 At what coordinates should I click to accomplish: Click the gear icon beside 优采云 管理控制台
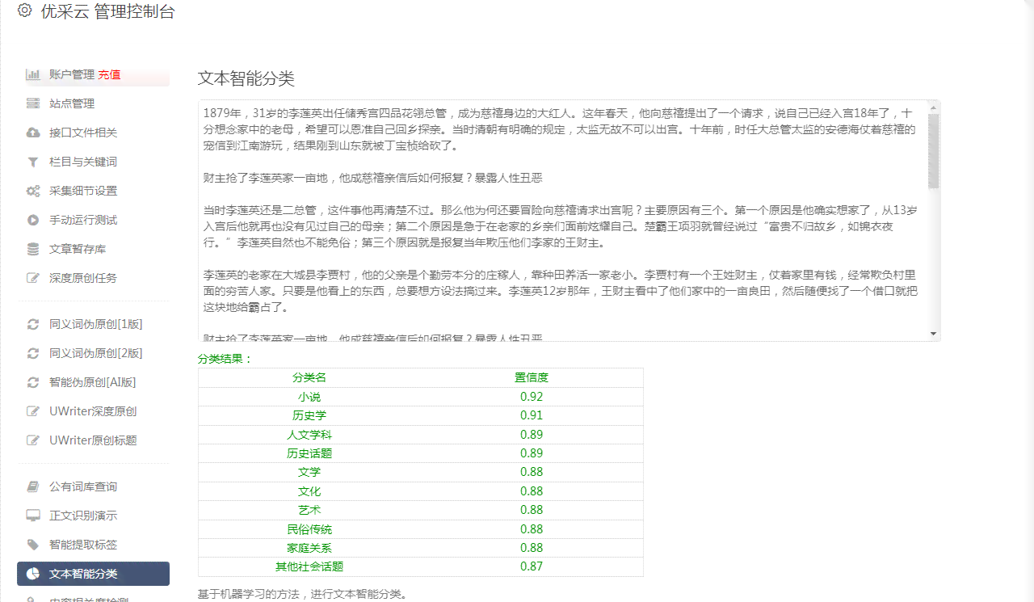(24, 11)
